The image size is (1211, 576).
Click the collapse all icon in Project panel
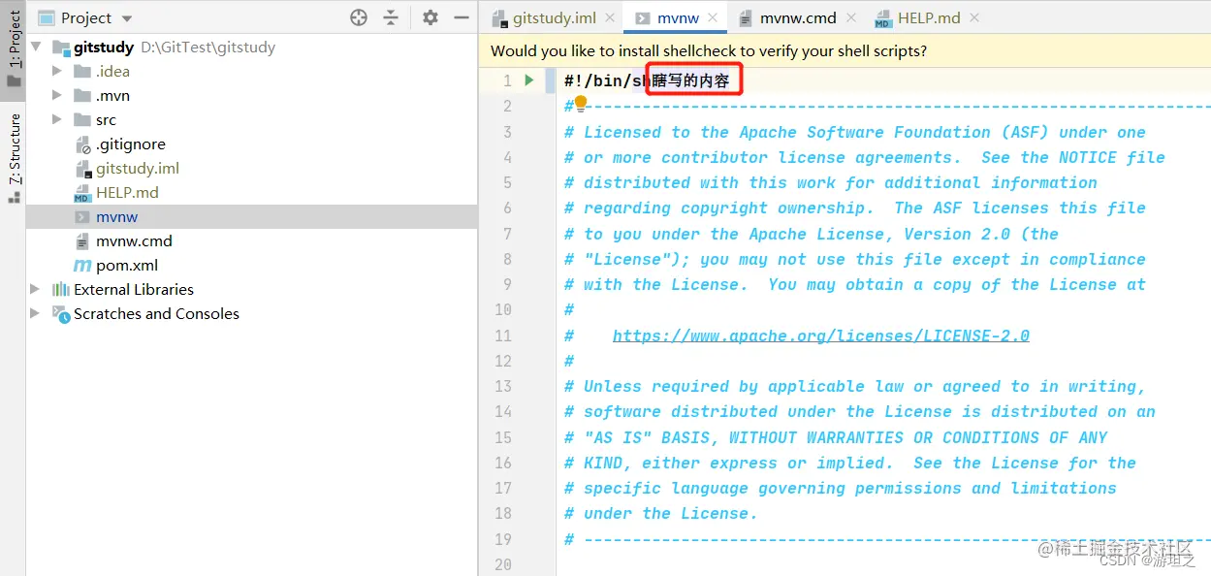pos(391,17)
